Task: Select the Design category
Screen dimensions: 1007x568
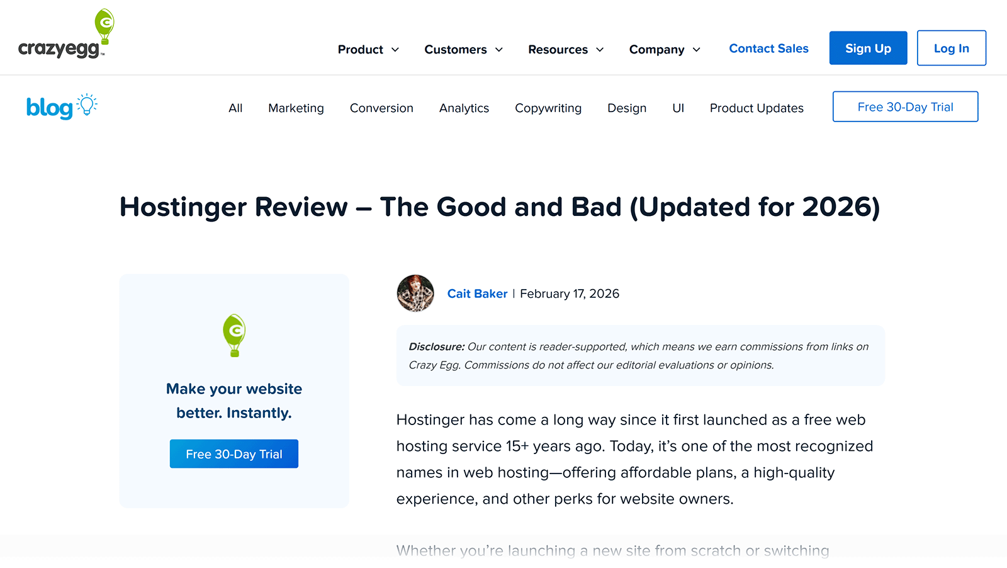Action: click(x=627, y=108)
